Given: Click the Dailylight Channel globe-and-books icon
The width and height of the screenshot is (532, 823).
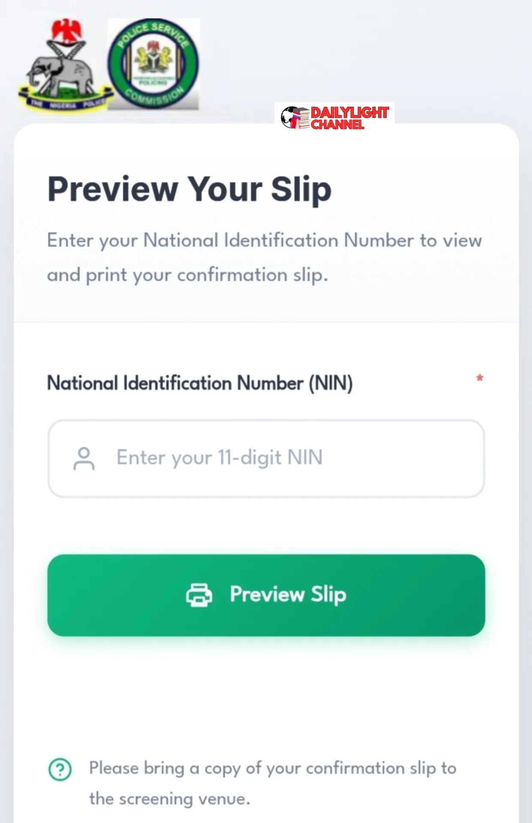Looking at the screenshot, I should click(x=294, y=117).
